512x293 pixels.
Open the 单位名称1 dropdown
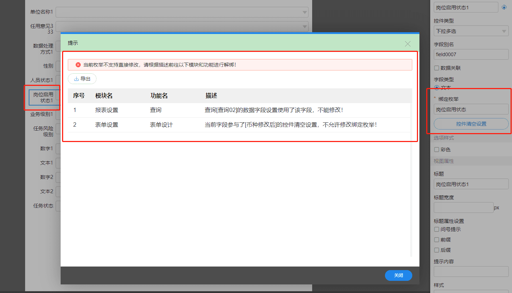(182, 12)
